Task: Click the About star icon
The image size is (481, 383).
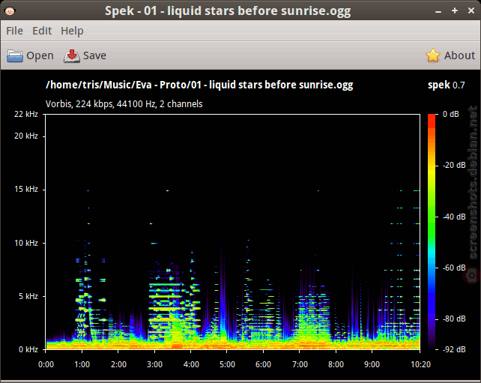Action: point(433,55)
